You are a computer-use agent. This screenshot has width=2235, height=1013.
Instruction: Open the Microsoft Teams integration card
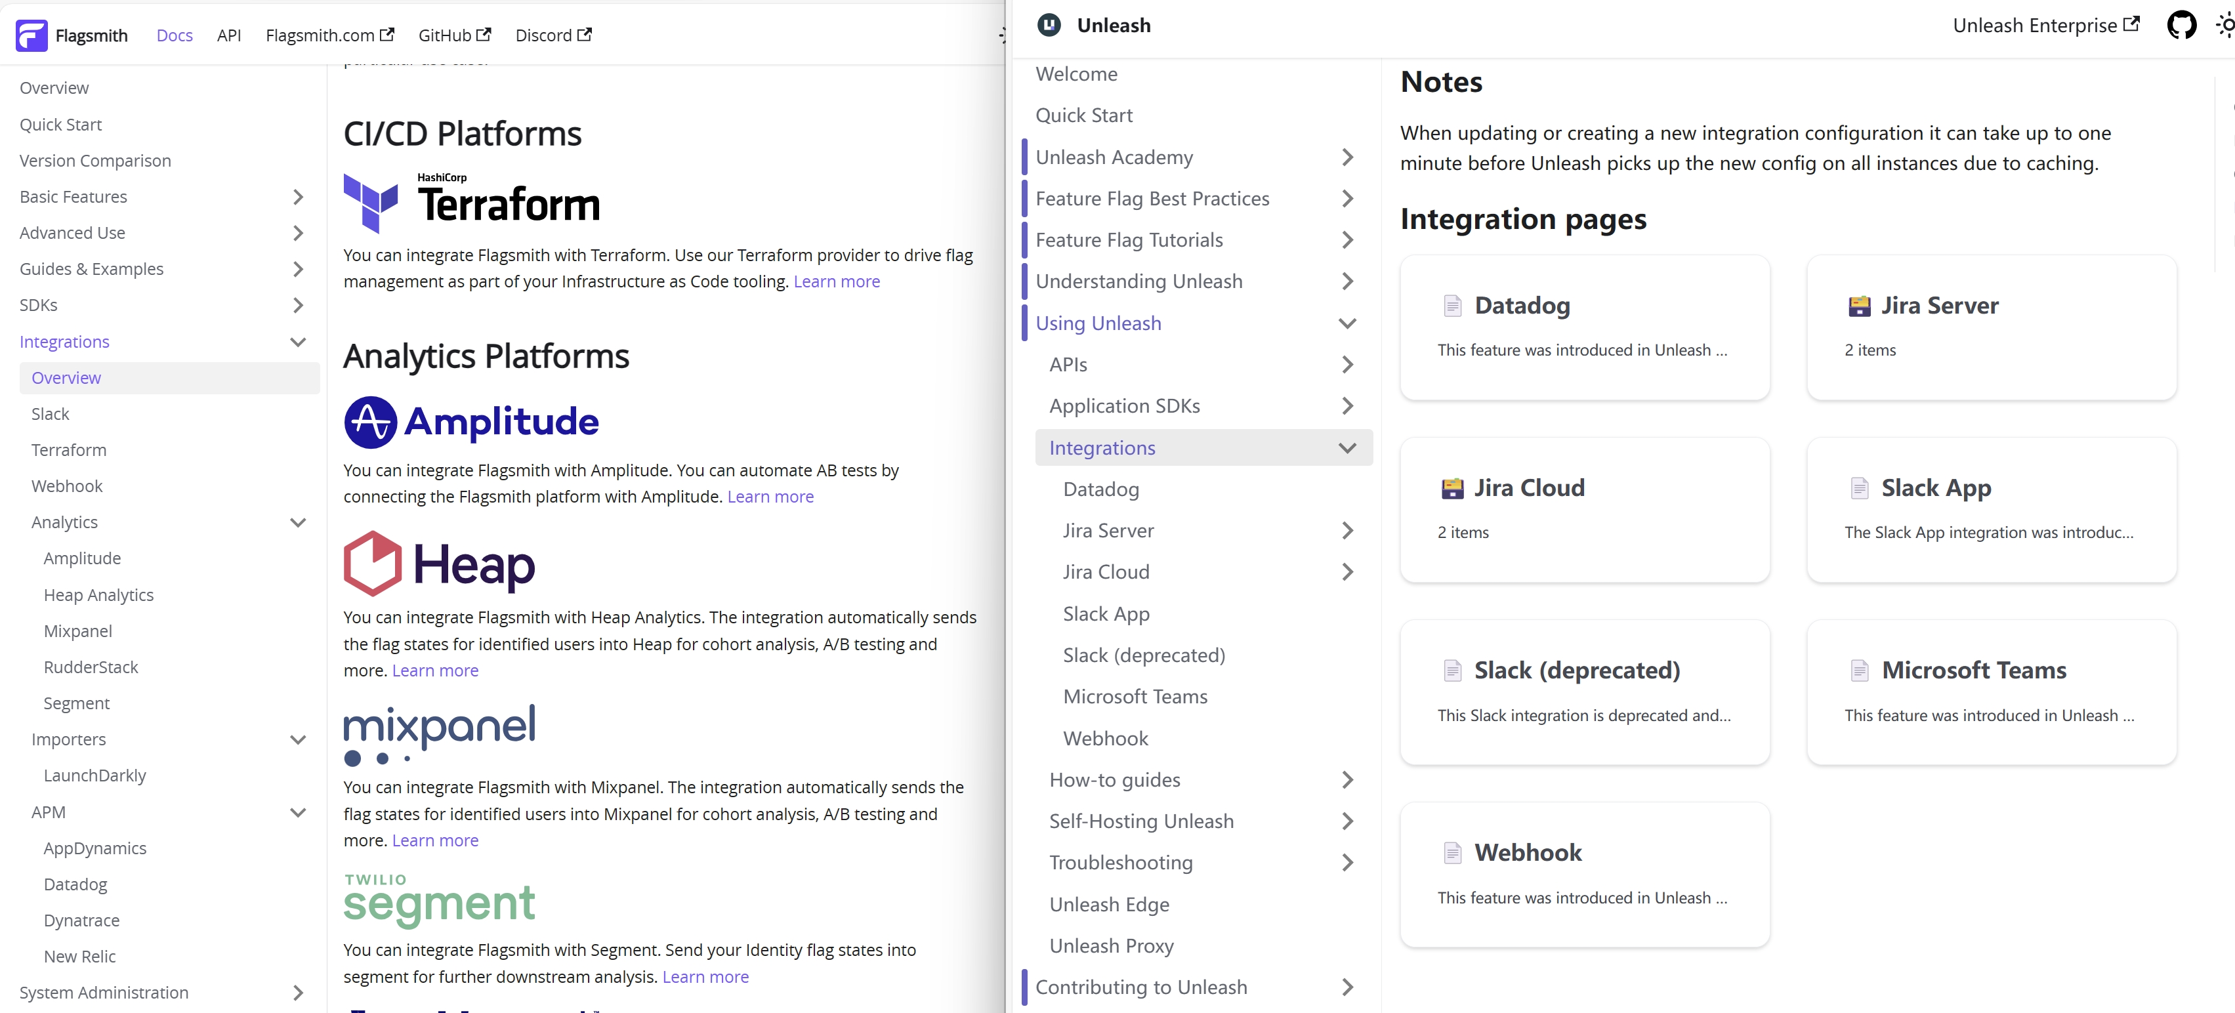pyautogui.click(x=1991, y=692)
